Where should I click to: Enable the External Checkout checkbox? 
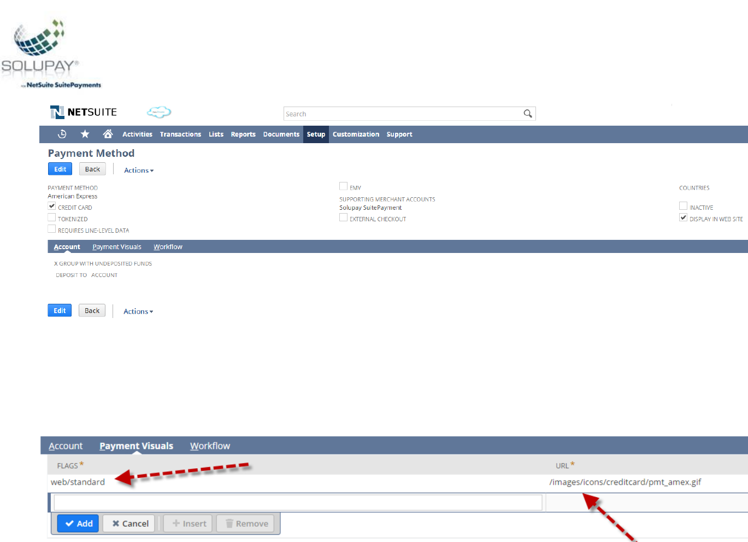point(344,217)
